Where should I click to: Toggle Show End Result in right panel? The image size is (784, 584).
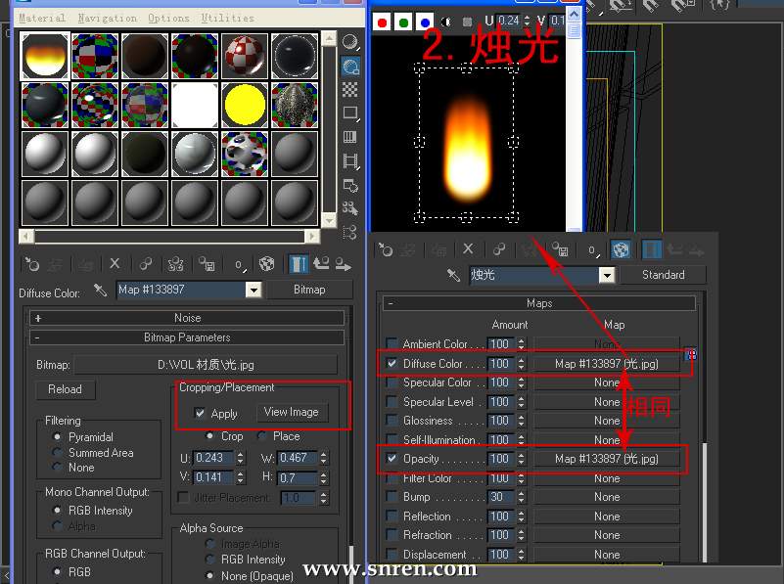pyautogui.click(x=652, y=249)
